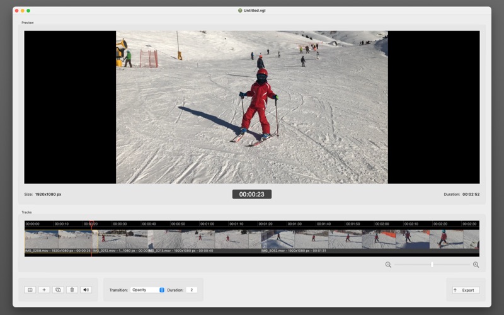
Task: Click the Duration 00:02:52 value
Action: click(471, 194)
